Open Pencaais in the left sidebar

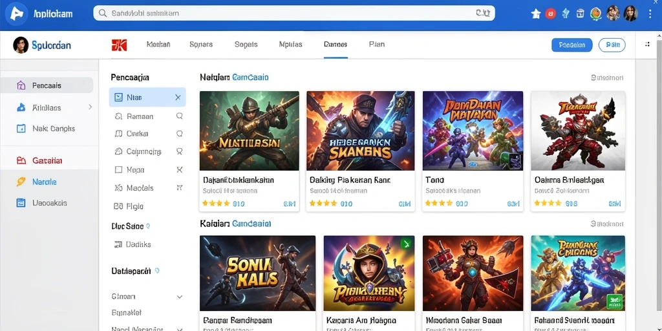[x=47, y=85]
